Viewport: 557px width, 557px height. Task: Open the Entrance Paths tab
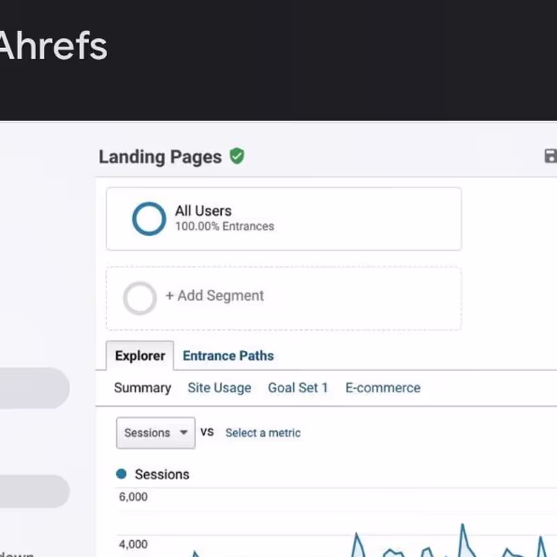[228, 356]
